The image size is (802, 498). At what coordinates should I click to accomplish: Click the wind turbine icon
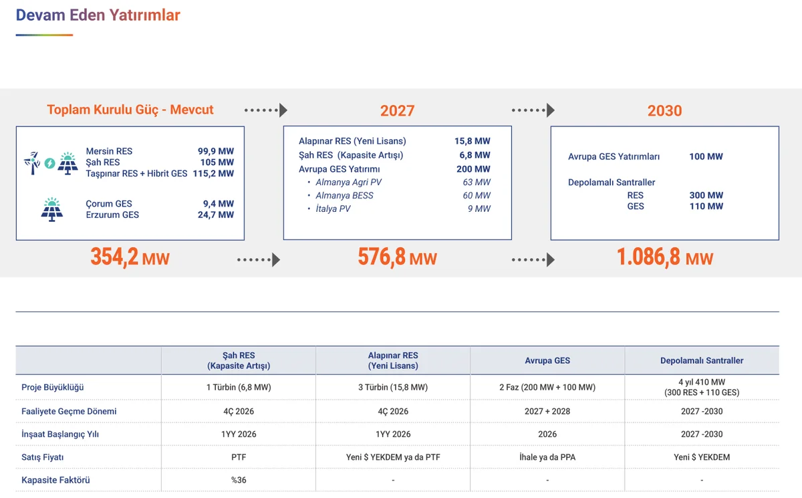[31, 162]
